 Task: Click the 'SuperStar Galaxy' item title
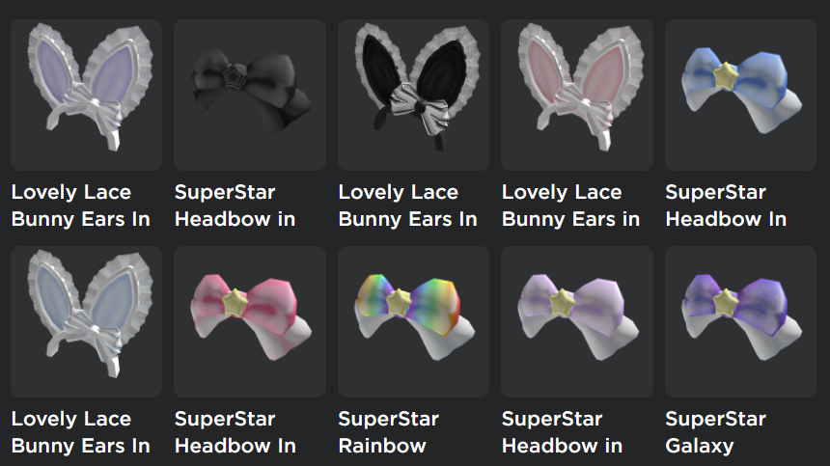click(x=716, y=432)
